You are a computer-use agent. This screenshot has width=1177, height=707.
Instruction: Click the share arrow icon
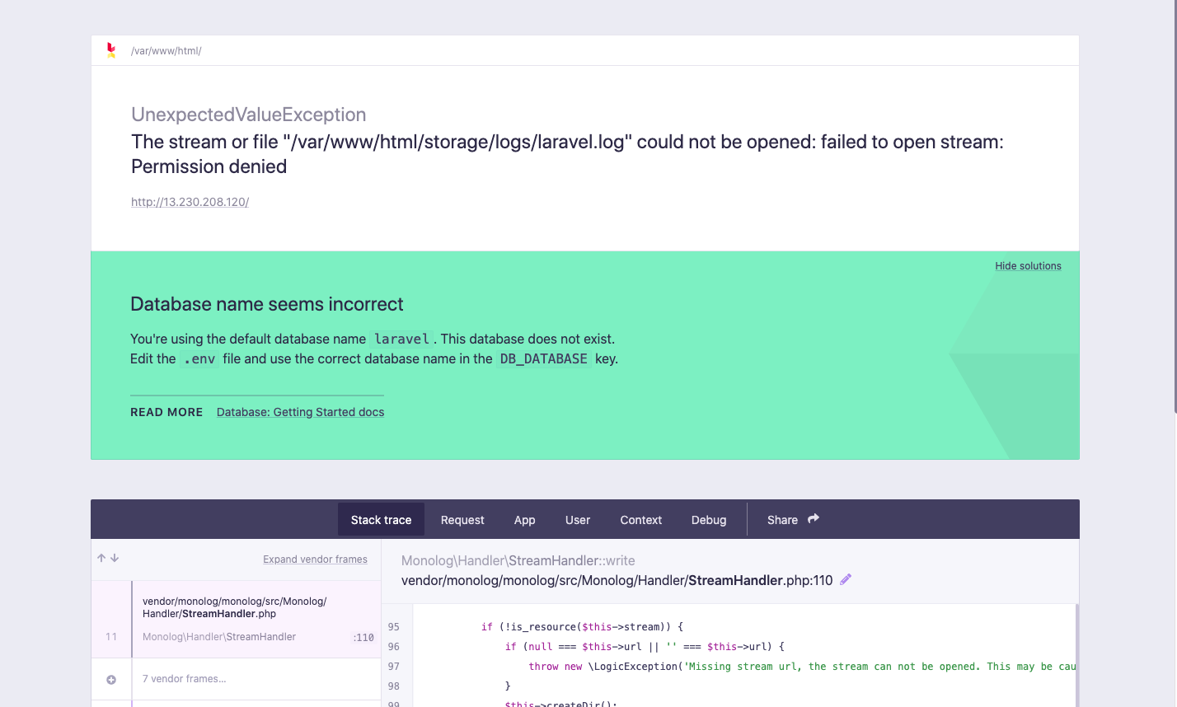point(814,519)
